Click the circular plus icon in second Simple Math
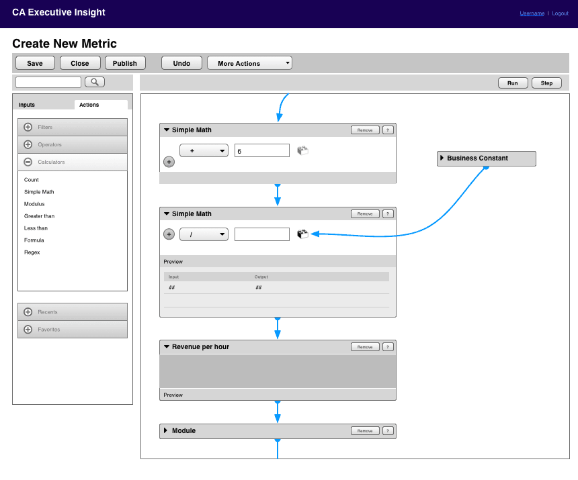Image resolution: width=578 pixels, height=480 pixels. 169,234
